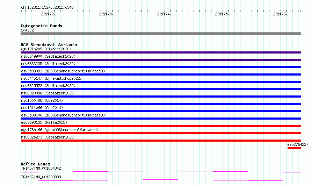Click the purple bar under nsv6549900
Screen dimensions: 311x185
tap(161, 60)
